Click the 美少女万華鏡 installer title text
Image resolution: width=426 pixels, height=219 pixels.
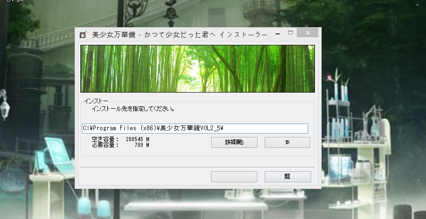179,34
